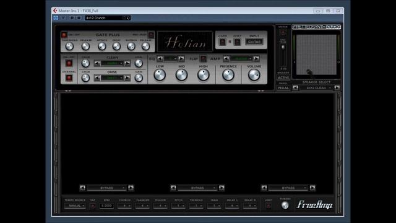Viewport: 396px width, 223px height.
Task: Open the Drive model dropdown
Action: pos(112,78)
